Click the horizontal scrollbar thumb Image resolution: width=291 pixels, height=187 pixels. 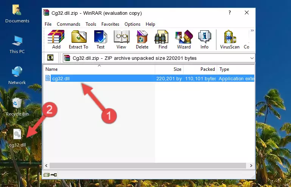[x=148, y=165]
